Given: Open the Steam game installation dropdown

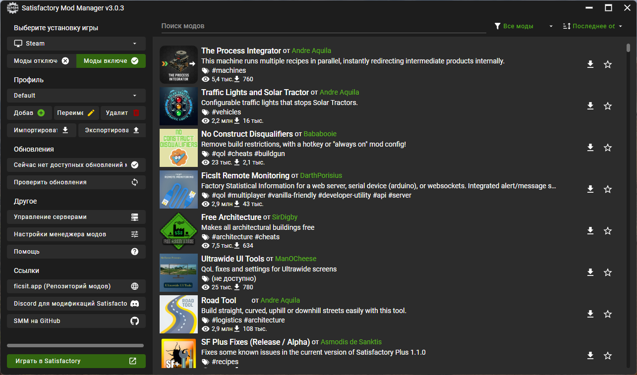Looking at the screenshot, I should tap(76, 44).
